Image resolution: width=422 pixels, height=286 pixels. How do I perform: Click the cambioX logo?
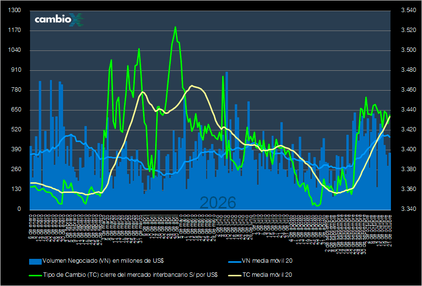[60, 20]
